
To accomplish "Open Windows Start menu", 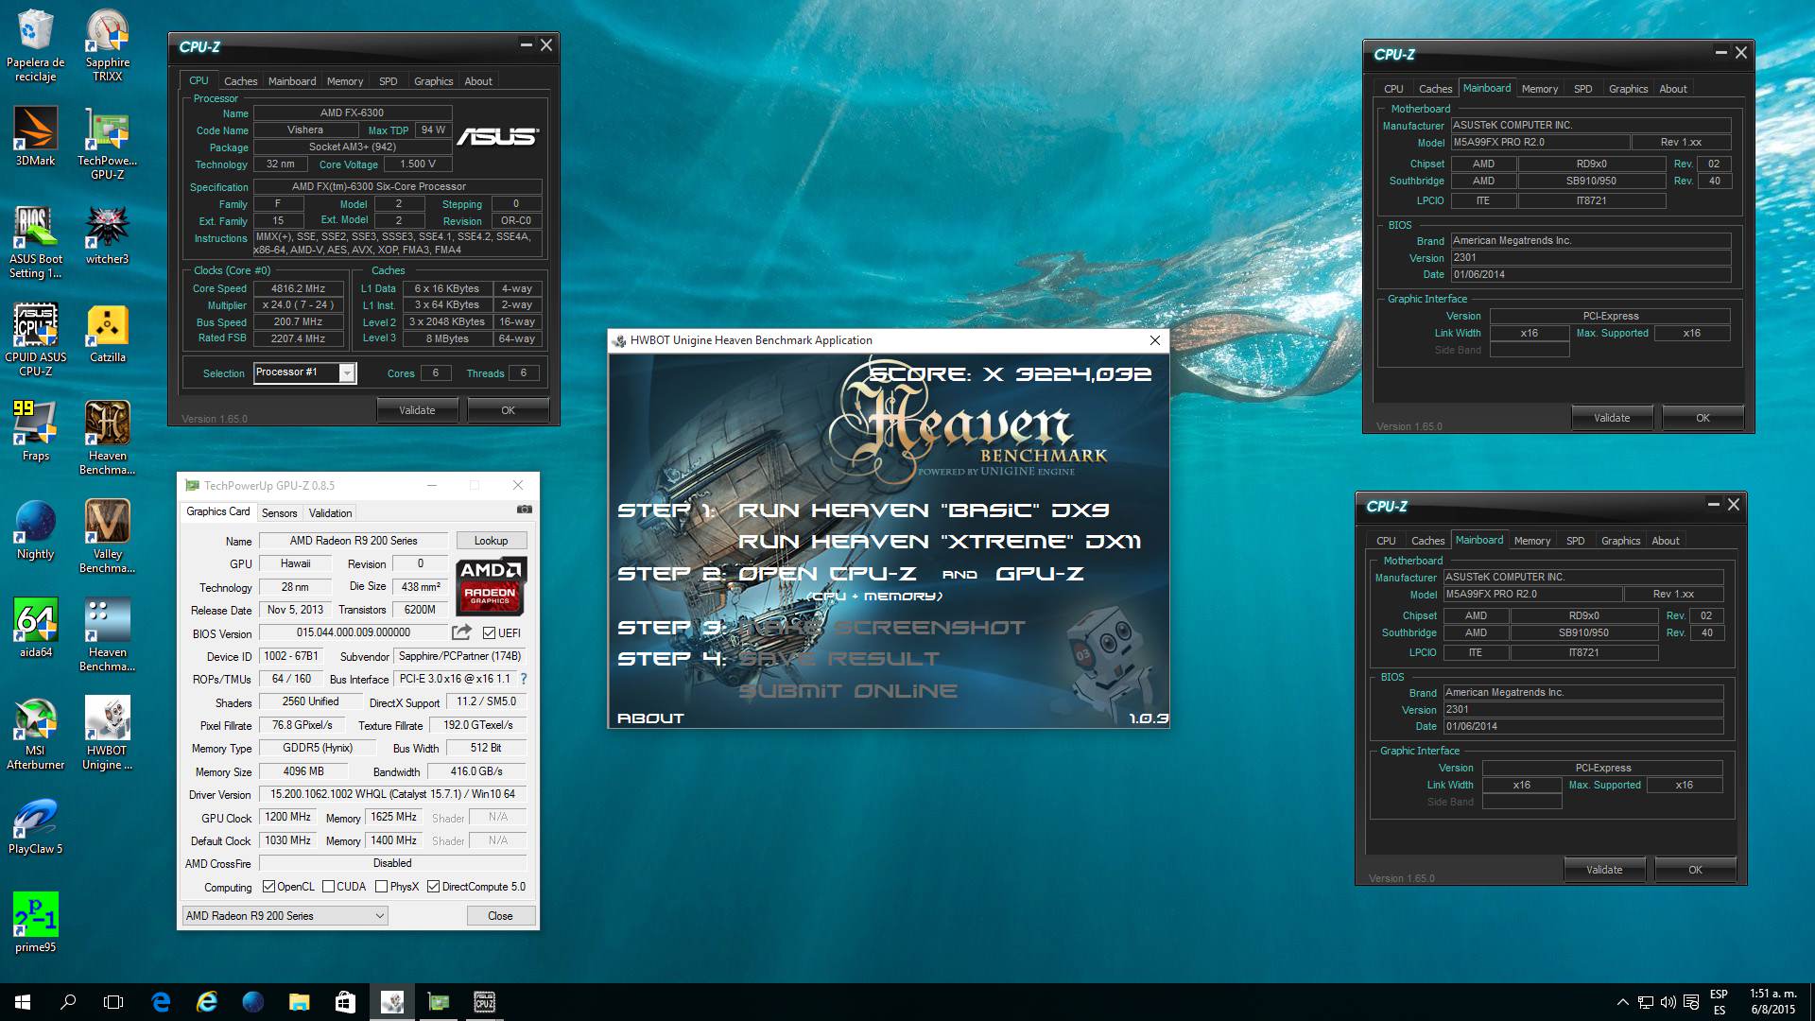I will [23, 1002].
